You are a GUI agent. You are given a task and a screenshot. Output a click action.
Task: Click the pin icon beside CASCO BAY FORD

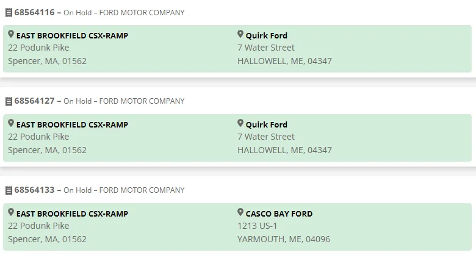(x=240, y=213)
